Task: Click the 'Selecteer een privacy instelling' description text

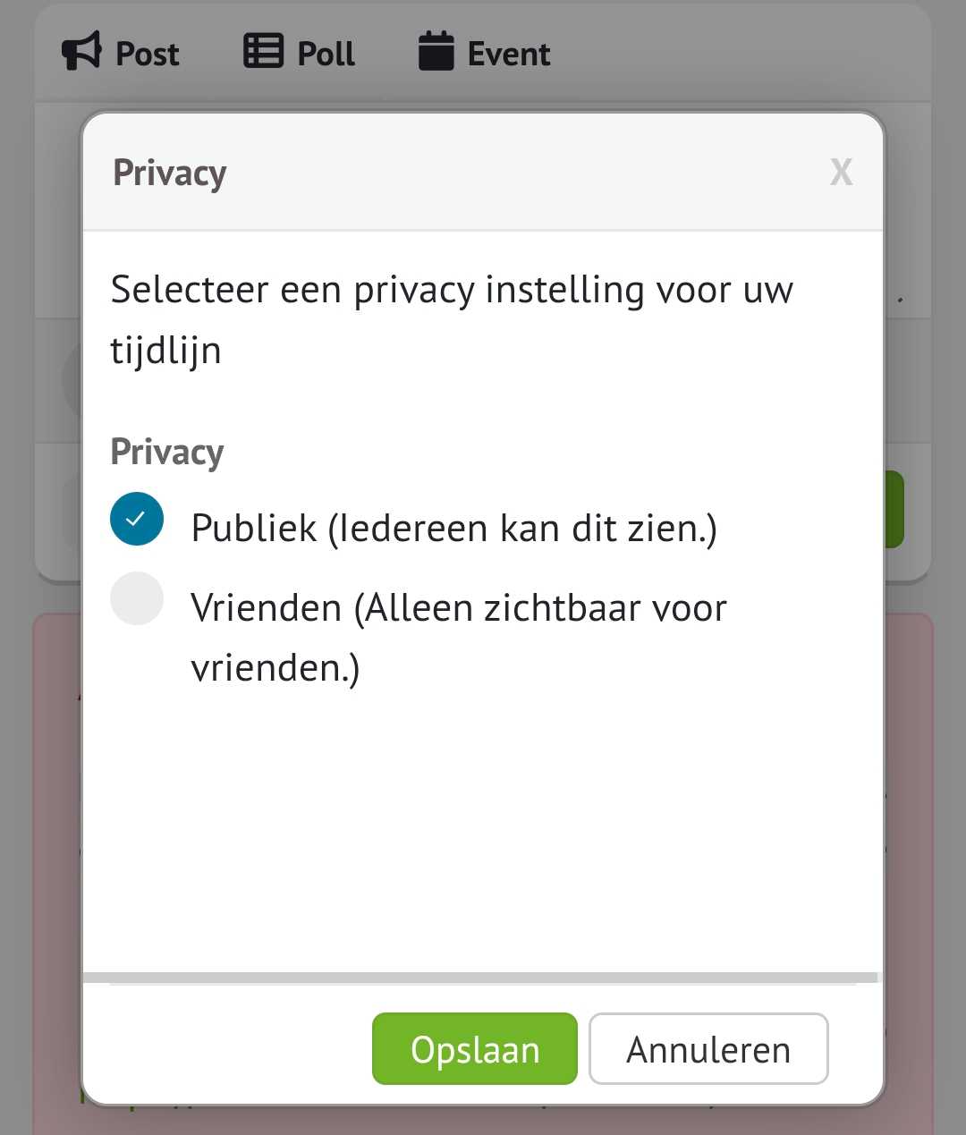Action: pyautogui.click(x=451, y=319)
